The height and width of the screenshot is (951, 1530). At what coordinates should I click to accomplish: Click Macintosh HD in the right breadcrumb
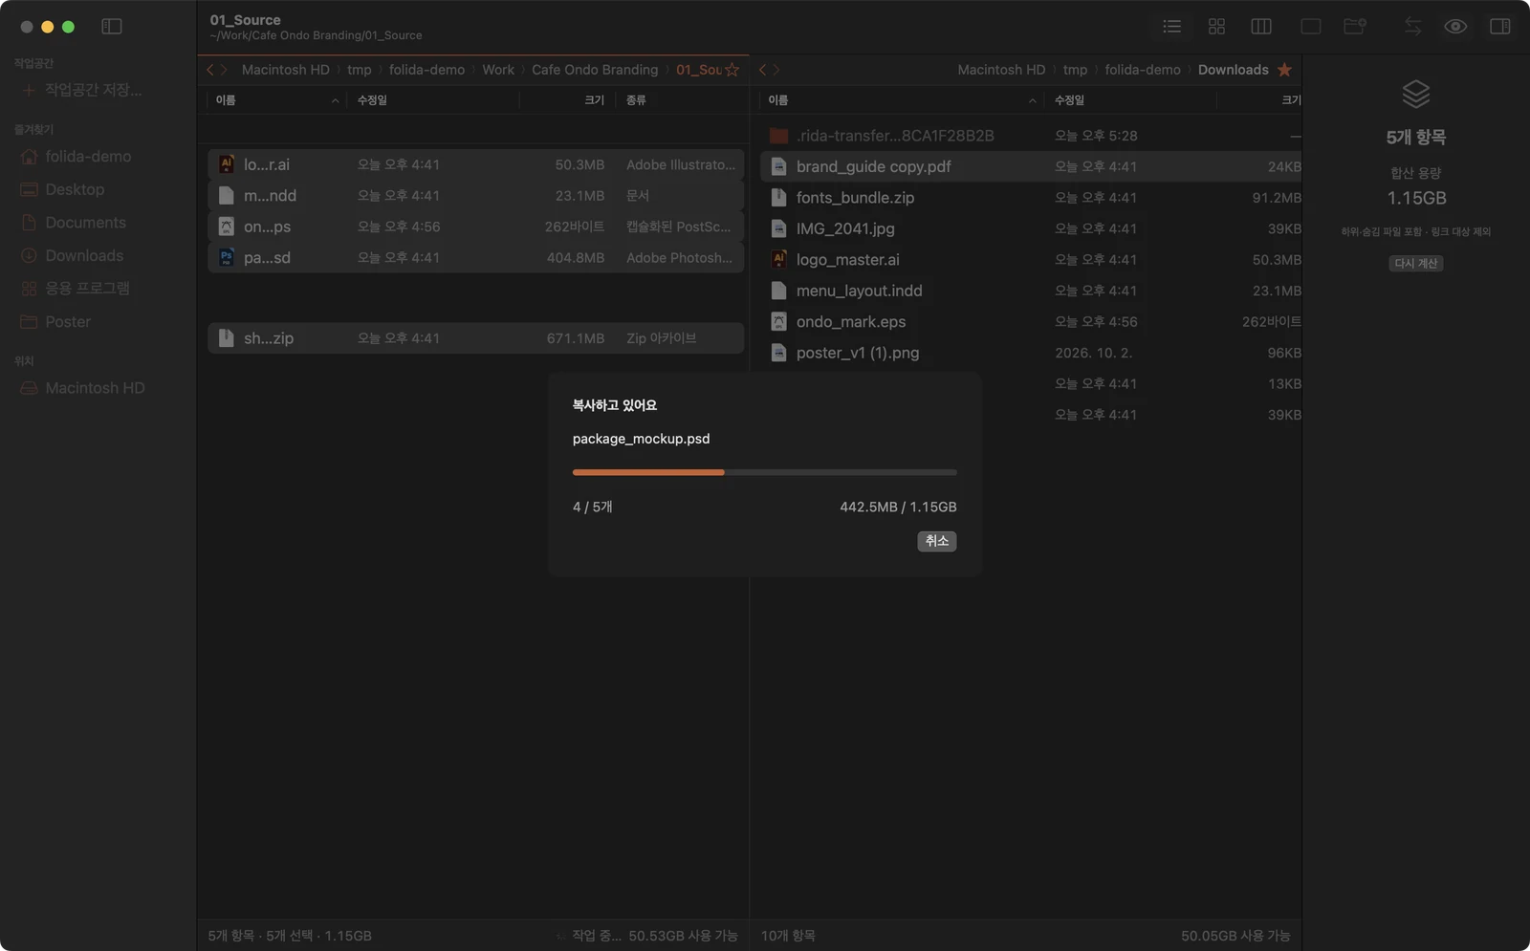1001,70
